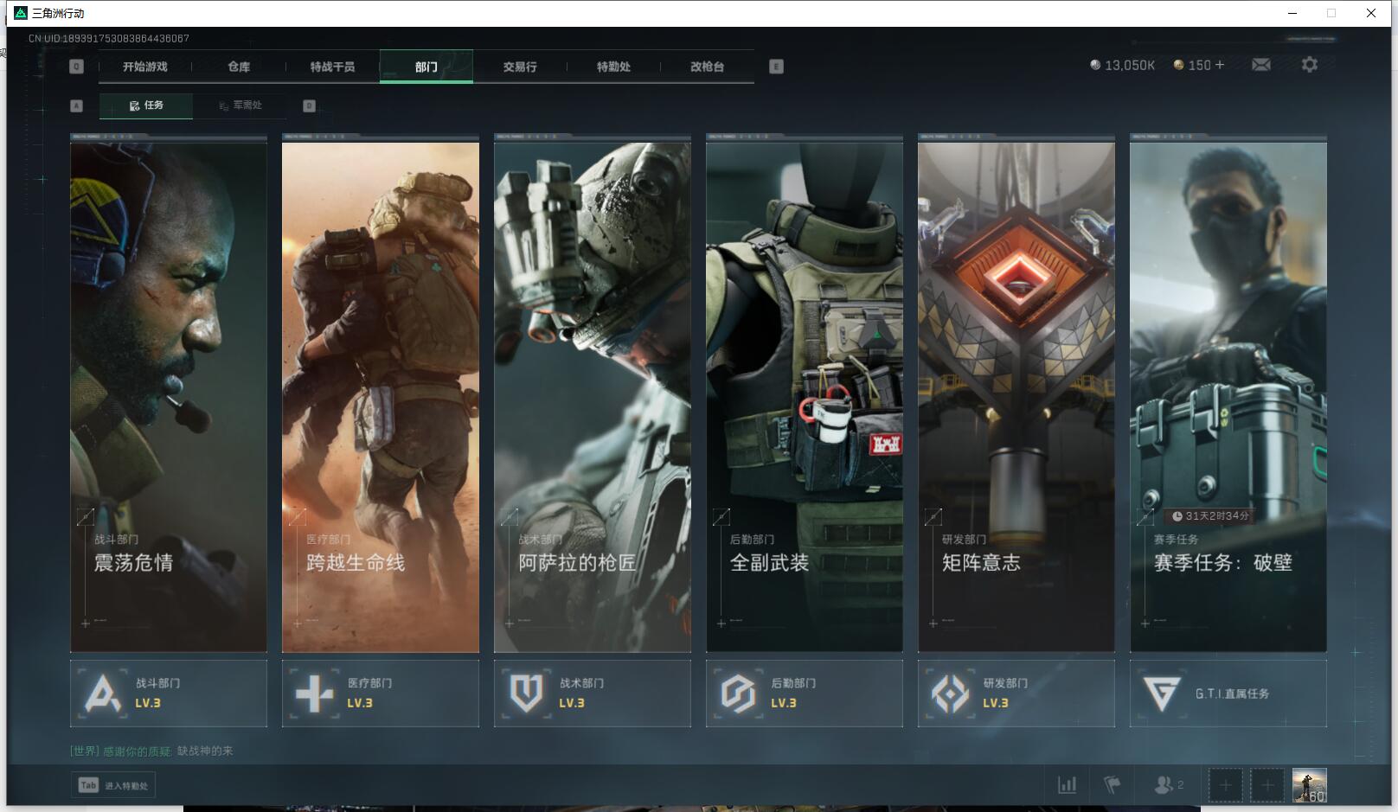Image resolution: width=1398 pixels, height=812 pixels.
Task: Open the 开始游戏 tab
Action: (x=144, y=67)
